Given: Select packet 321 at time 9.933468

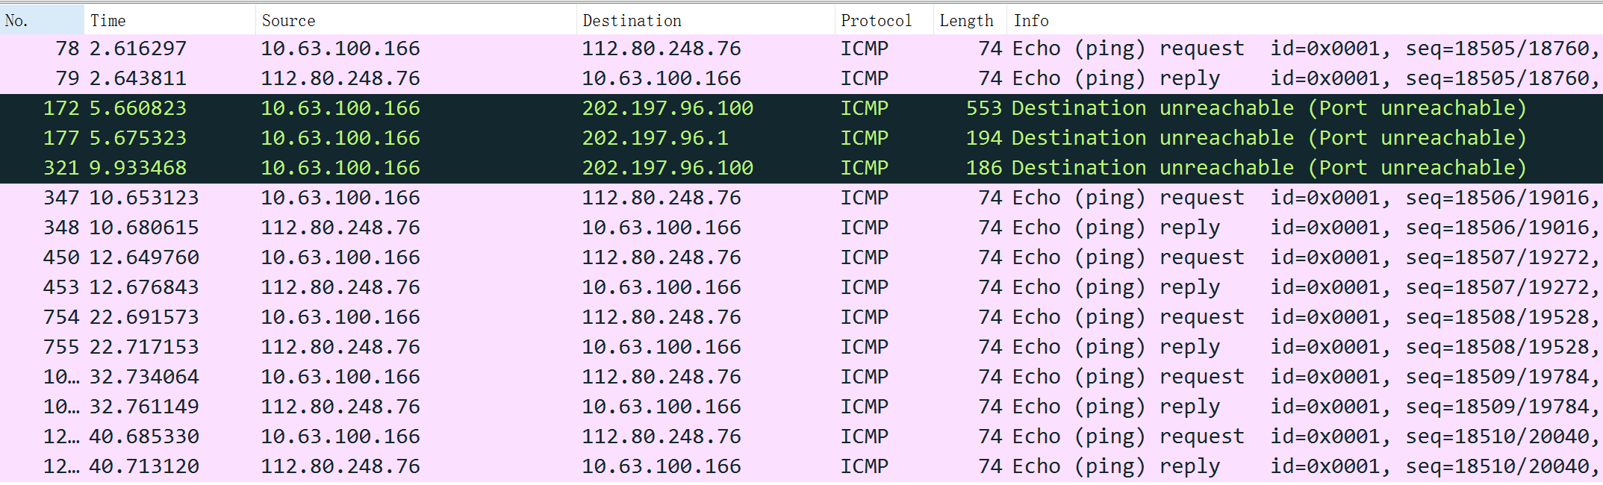Looking at the screenshot, I should [x=801, y=169].
